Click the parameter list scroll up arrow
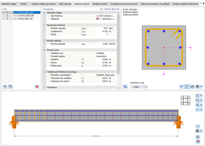This screenshot has height=146, width=205. pos(118,13)
